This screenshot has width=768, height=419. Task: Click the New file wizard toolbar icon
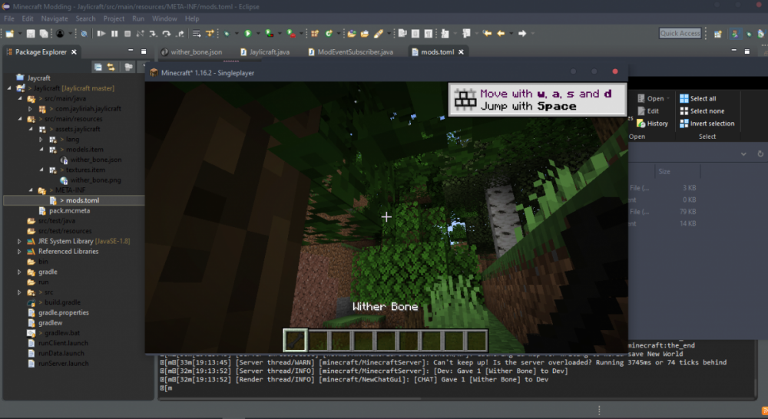pyautogui.click(x=10, y=33)
